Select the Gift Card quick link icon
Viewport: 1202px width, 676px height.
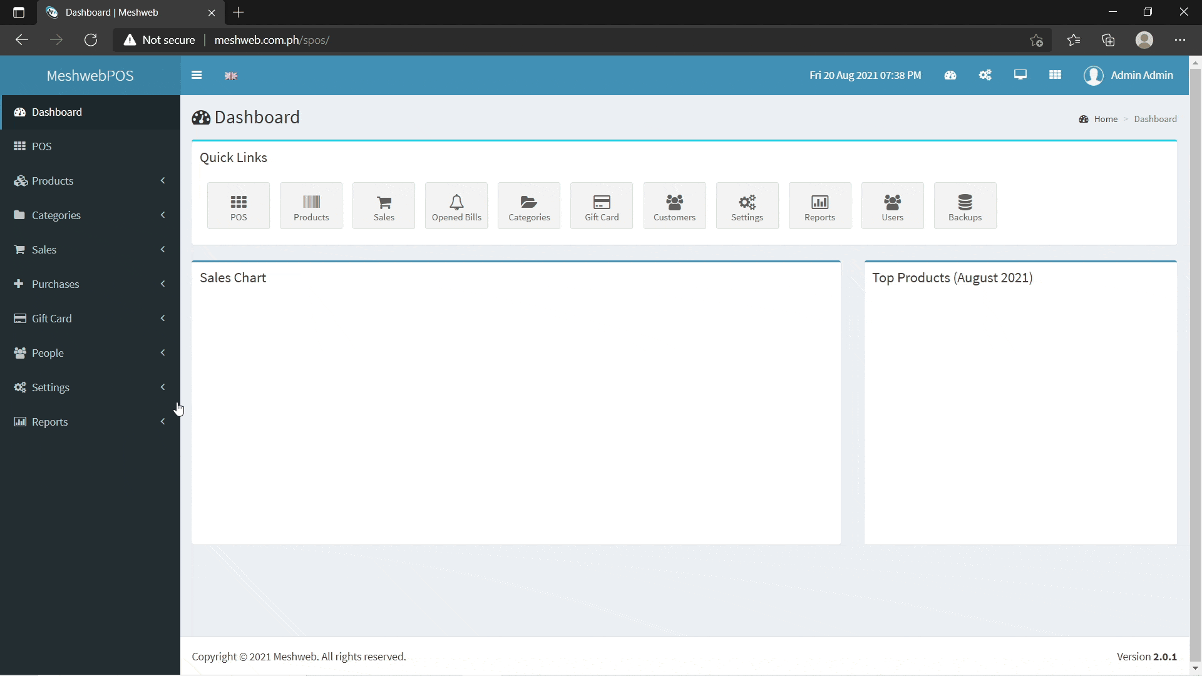602,205
